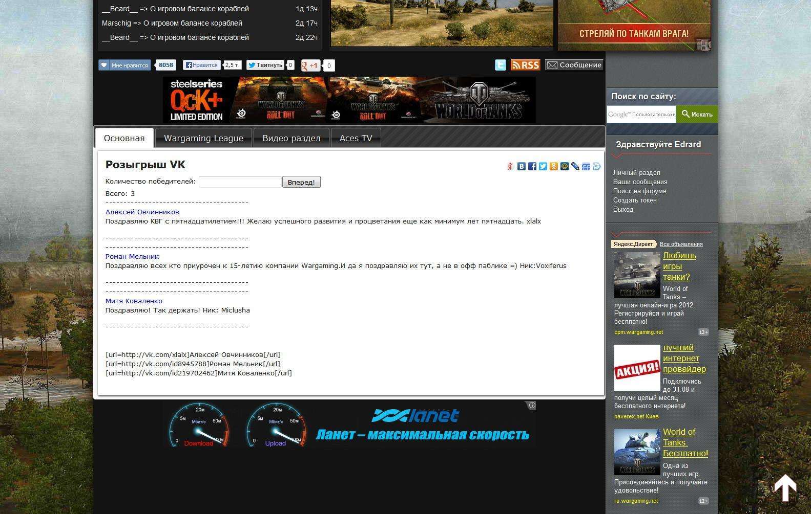
Task: Share via Mail.ru @ icon
Action: (x=565, y=166)
